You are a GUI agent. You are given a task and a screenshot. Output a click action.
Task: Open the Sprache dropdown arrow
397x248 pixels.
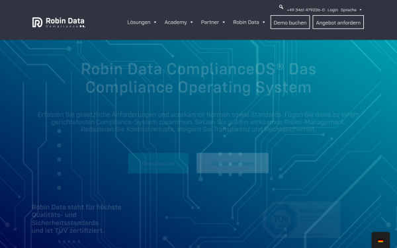pos(361,10)
